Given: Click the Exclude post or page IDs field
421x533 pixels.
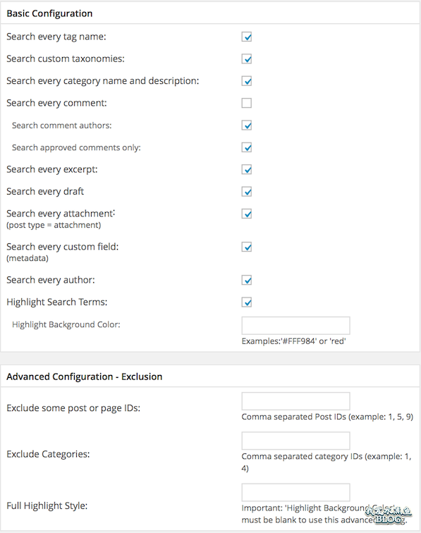Looking at the screenshot, I should click(x=295, y=401).
